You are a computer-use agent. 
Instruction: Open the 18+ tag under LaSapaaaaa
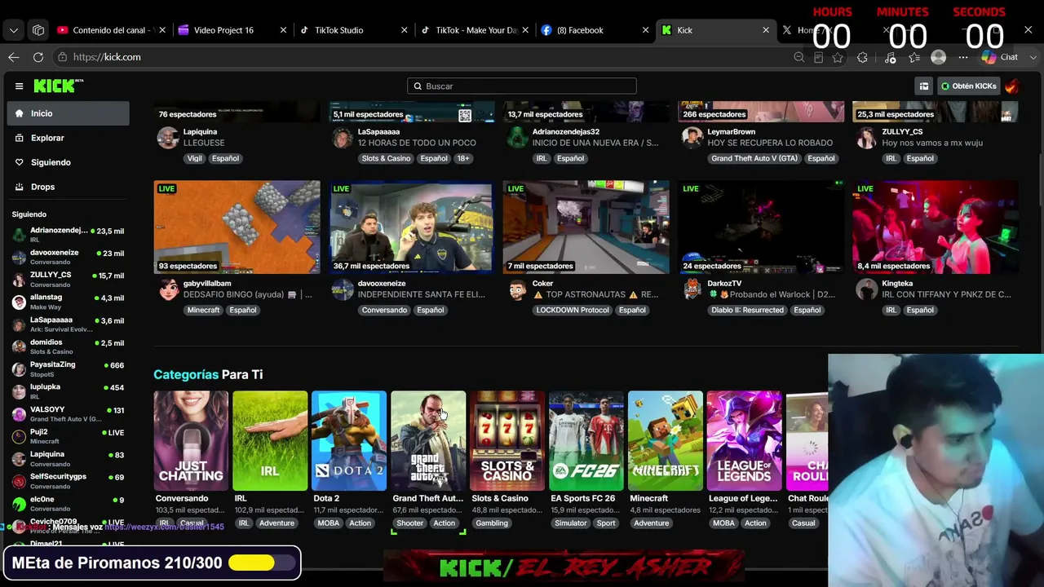[463, 158]
